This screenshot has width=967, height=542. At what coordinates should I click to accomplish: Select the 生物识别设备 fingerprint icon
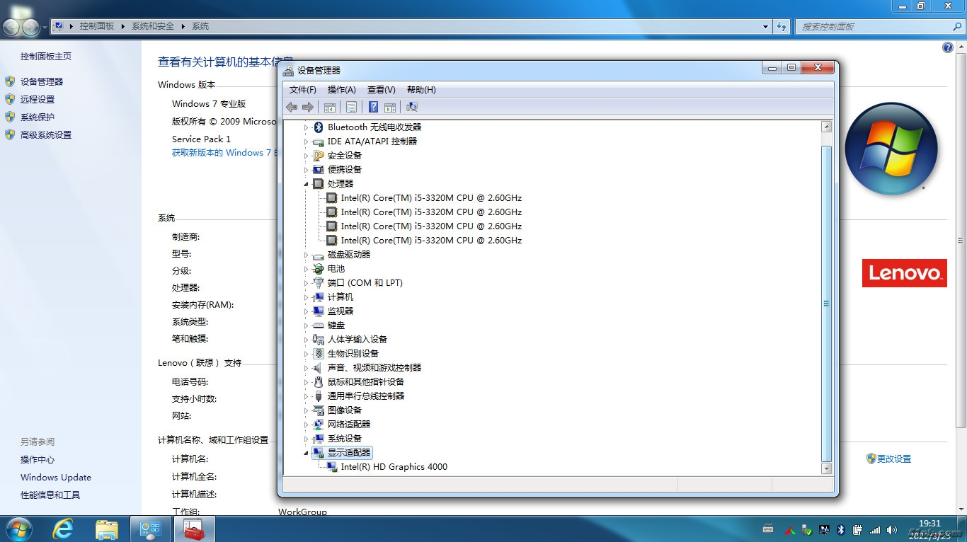click(x=319, y=354)
